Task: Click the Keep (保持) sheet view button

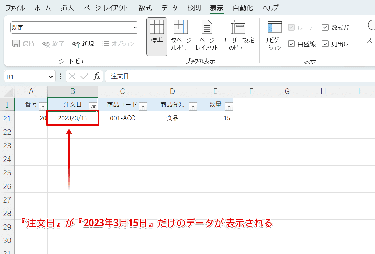Action: (x=23, y=44)
